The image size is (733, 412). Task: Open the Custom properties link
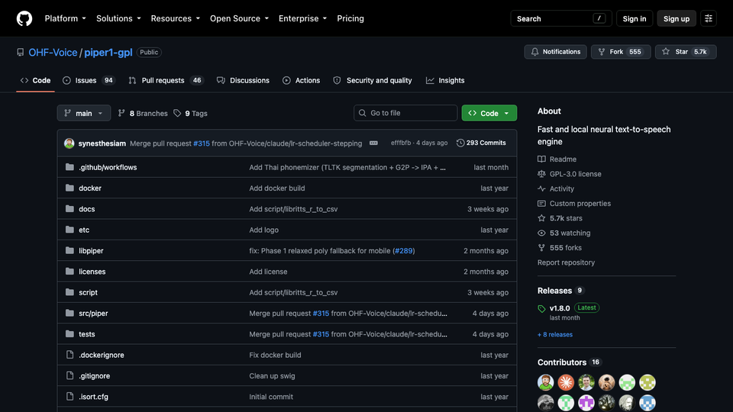[x=574, y=204]
